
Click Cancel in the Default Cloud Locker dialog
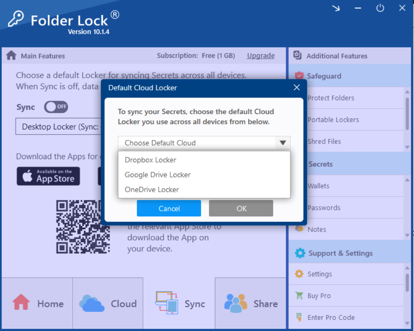click(x=169, y=208)
